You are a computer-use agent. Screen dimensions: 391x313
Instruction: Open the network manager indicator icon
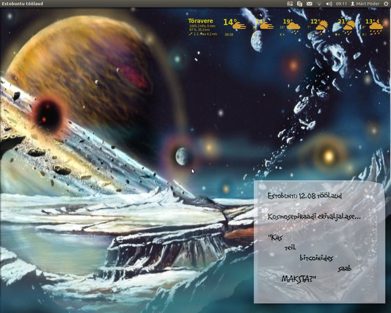click(x=290, y=4)
